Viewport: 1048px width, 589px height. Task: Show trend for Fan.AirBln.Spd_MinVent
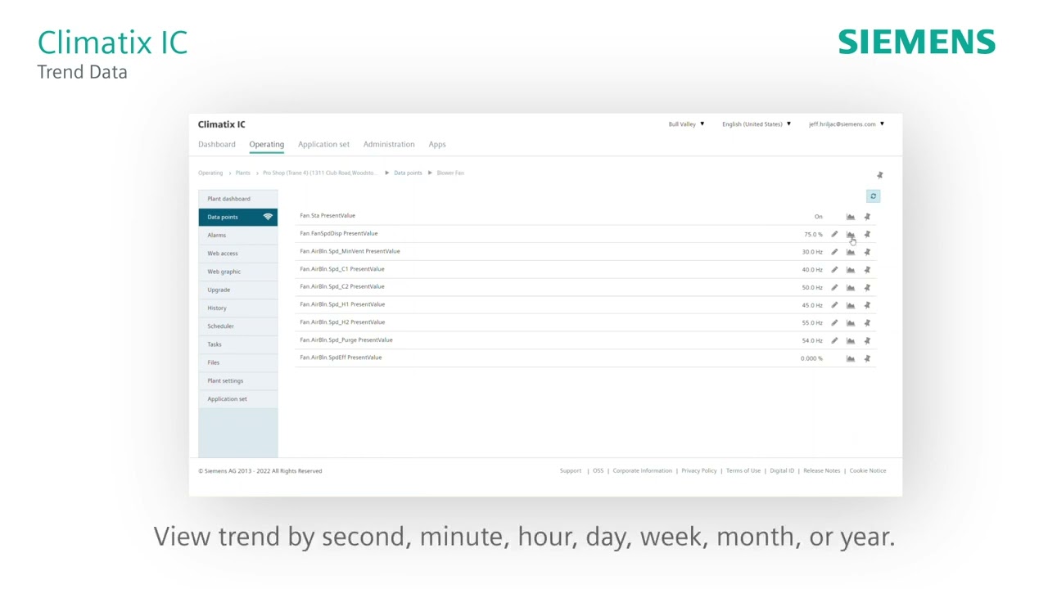pyautogui.click(x=851, y=252)
